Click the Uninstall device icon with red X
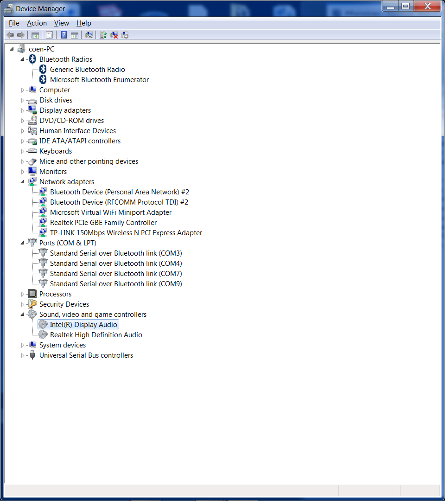This screenshot has width=445, height=501. coord(114,35)
